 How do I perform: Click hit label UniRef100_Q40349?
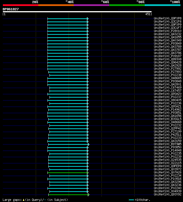pos(168,40)
